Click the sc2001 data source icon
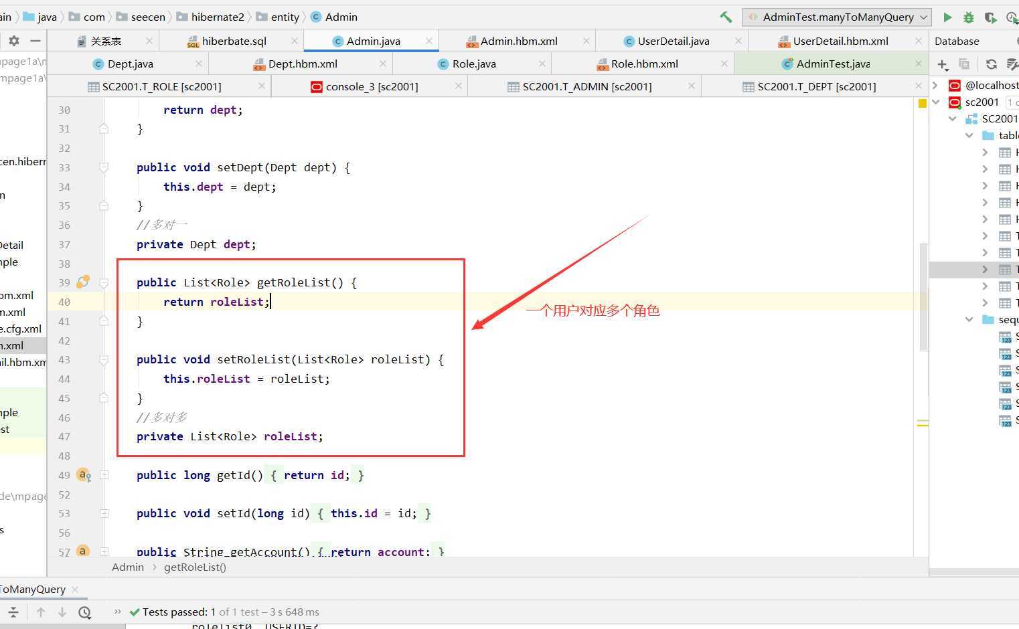The height and width of the screenshot is (629, 1019). click(955, 102)
